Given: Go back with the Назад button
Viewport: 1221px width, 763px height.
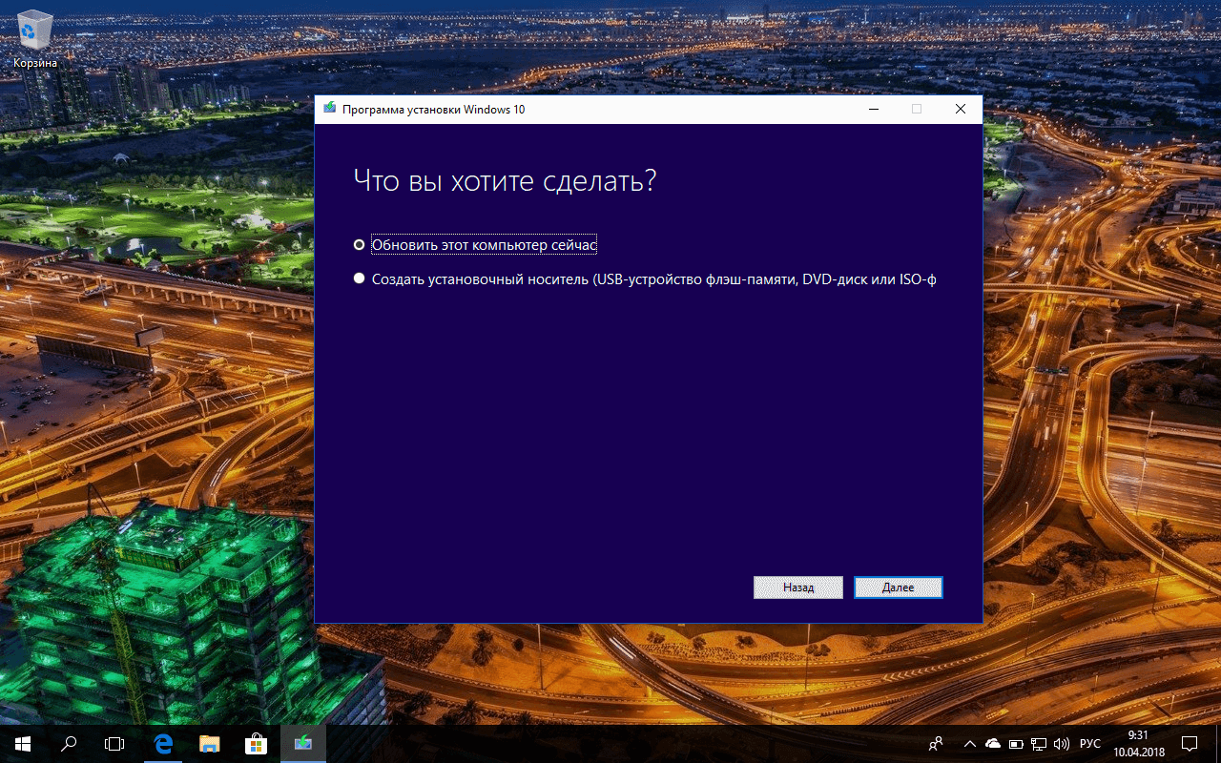Looking at the screenshot, I should [x=798, y=588].
